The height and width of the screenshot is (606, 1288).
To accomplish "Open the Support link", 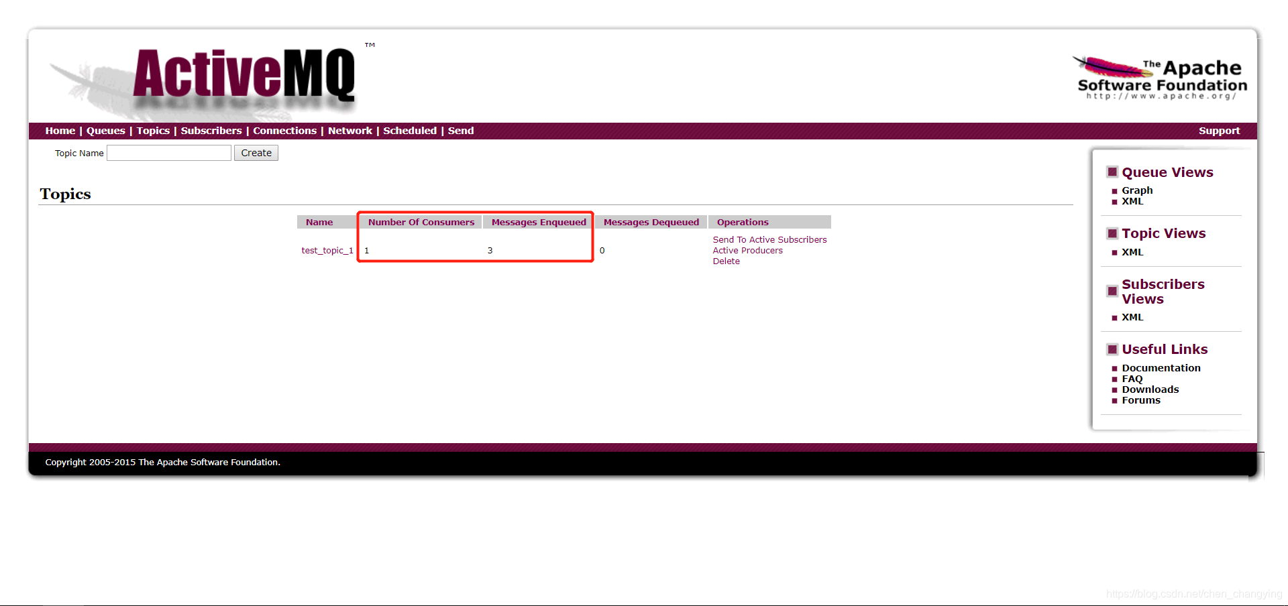I will tap(1220, 131).
